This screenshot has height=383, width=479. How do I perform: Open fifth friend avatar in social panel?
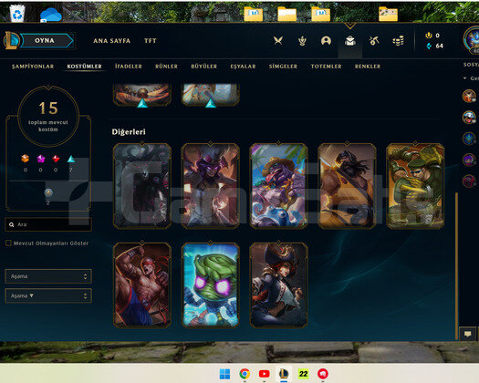click(469, 181)
